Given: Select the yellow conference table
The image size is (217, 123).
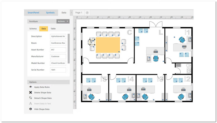Looking at the screenshot, I should [108, 45].
